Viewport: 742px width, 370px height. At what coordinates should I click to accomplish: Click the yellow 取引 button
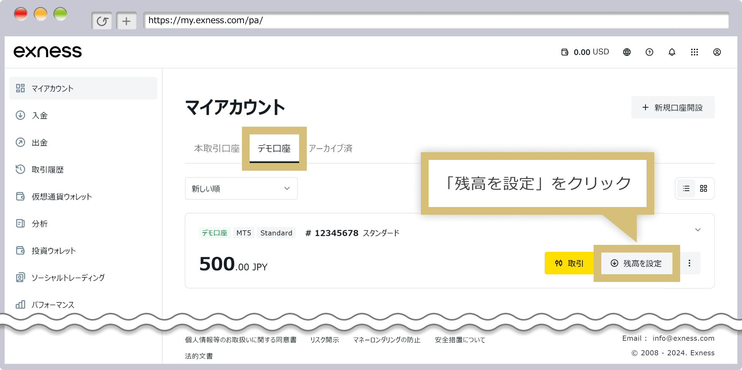[569, 263]
